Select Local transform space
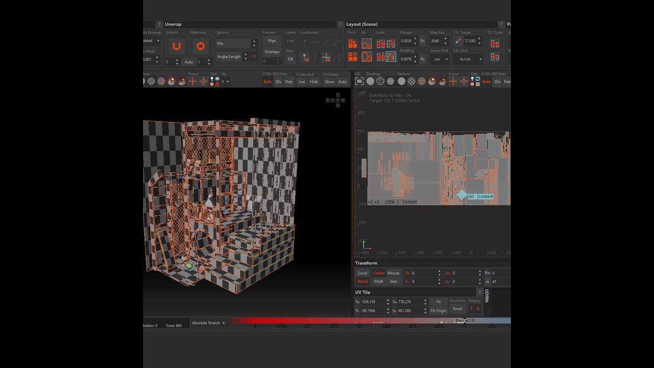This screenshot has height=368, width=654. 362,273
